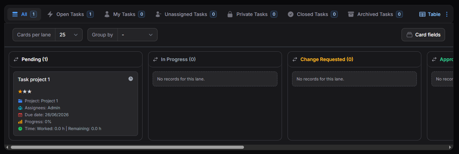Open the Archived Tasks tab

click(x=375, y=14)
